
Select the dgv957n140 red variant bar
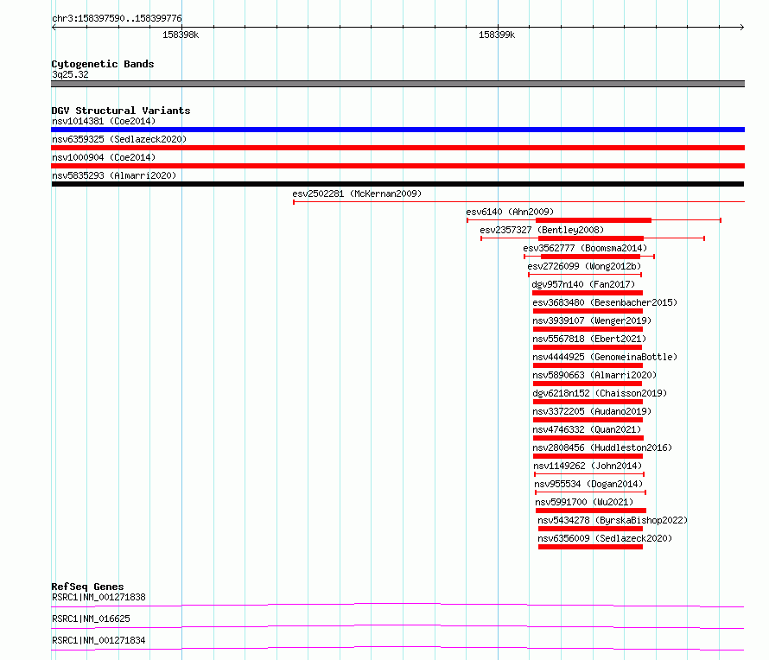point(587,293)
